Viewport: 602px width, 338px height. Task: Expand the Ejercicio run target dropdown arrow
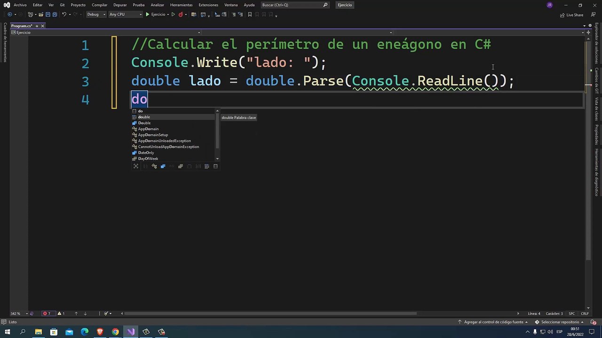tap(168, 15)
